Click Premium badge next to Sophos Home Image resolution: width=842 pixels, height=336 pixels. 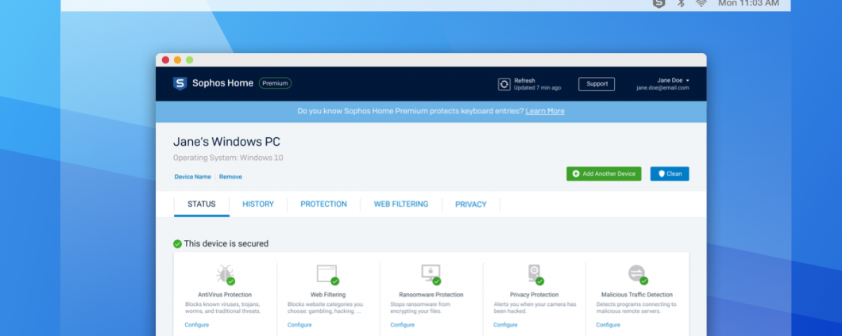click(275, 83)
